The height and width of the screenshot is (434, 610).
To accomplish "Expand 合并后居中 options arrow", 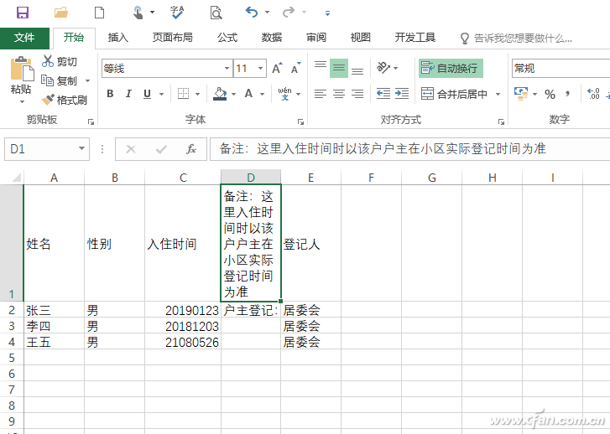I will (x=498, y=94).
